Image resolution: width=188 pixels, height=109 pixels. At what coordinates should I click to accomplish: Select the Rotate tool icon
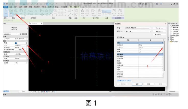point(51,15)
